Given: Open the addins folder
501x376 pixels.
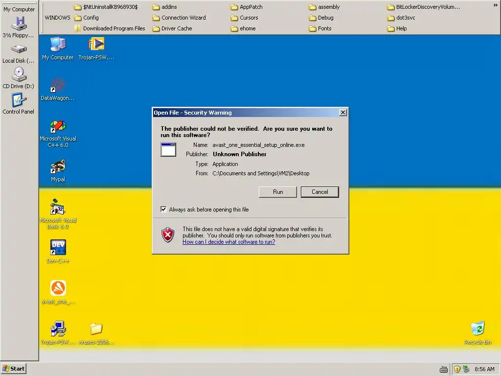Looking at the screenshot, I should 165,7.
